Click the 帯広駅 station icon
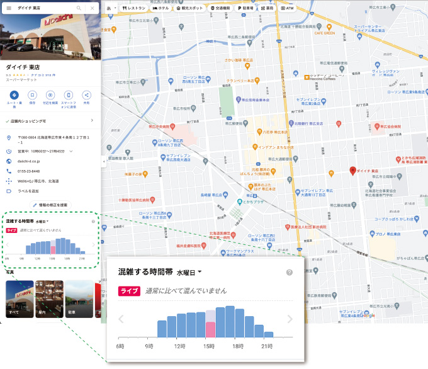 pyautogui.click(x=255, y=196)
